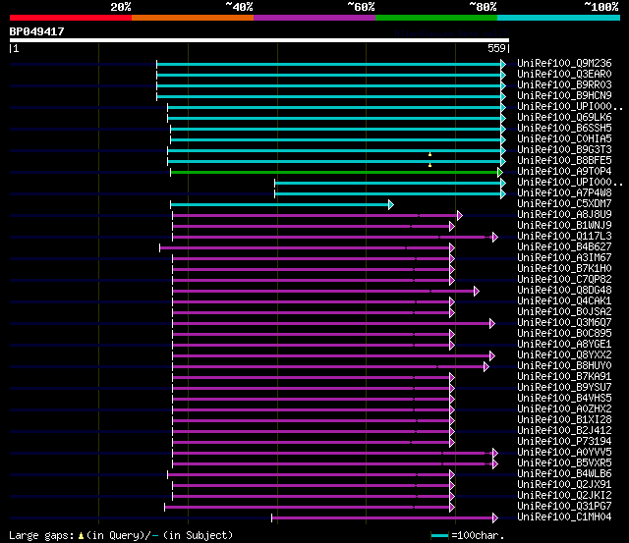
Task: Click the cyan arrowhead of the UniRef100_C5XDM7 hit
Action: 391,205
